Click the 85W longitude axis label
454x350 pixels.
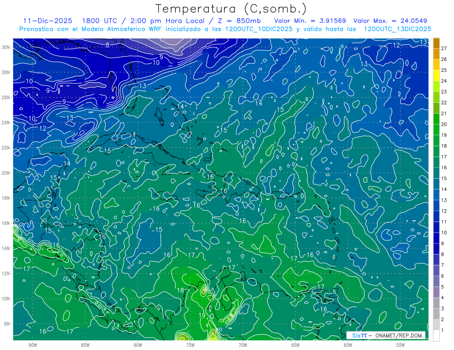pyautogui.click(x=85, y=345)
